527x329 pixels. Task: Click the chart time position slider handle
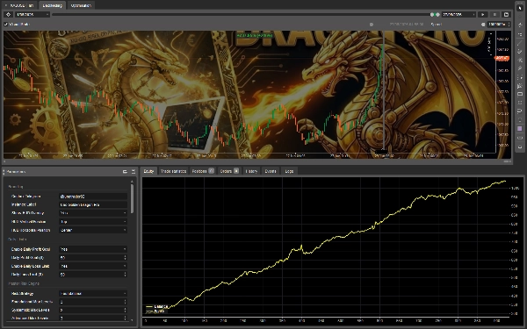[372, 25]
